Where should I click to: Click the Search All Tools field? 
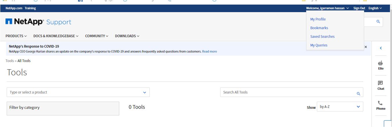point(287,92)
